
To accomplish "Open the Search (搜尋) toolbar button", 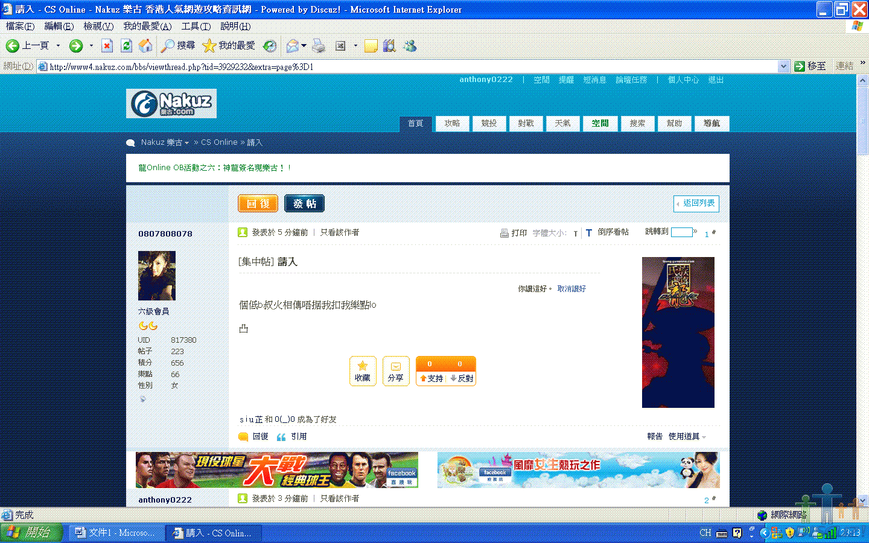I will [x=178, y=46].
